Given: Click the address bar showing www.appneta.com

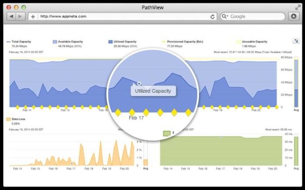Looking at the screenshot, I should pos(124,17).
